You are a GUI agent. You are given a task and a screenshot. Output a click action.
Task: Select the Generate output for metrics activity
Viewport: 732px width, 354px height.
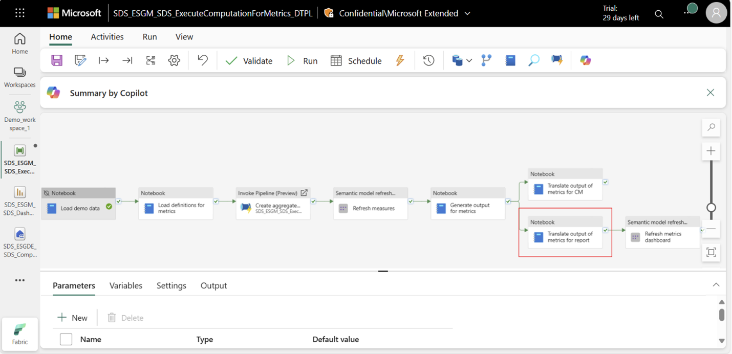tap(468, 204)
